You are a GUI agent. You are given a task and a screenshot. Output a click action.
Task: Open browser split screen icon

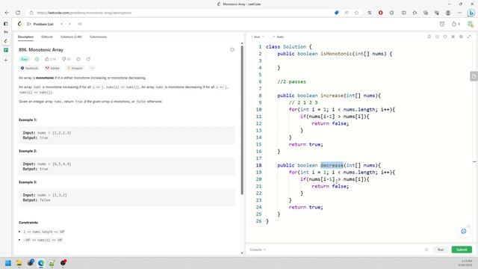click(403, 13)
